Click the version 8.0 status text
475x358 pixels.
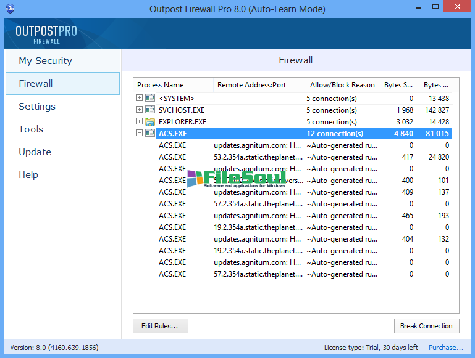[x=54, y=348]
